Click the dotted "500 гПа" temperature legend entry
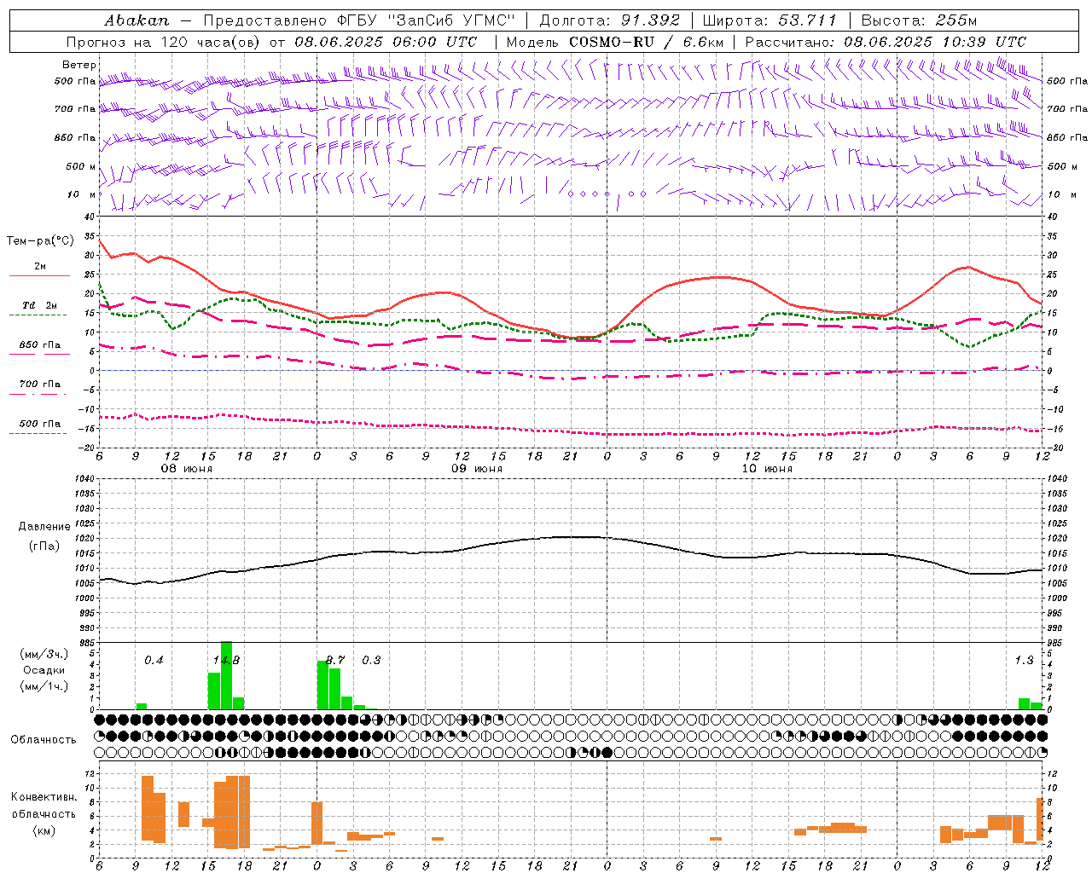This screenshot has width=1092, height=873. [x=39, y=427]
